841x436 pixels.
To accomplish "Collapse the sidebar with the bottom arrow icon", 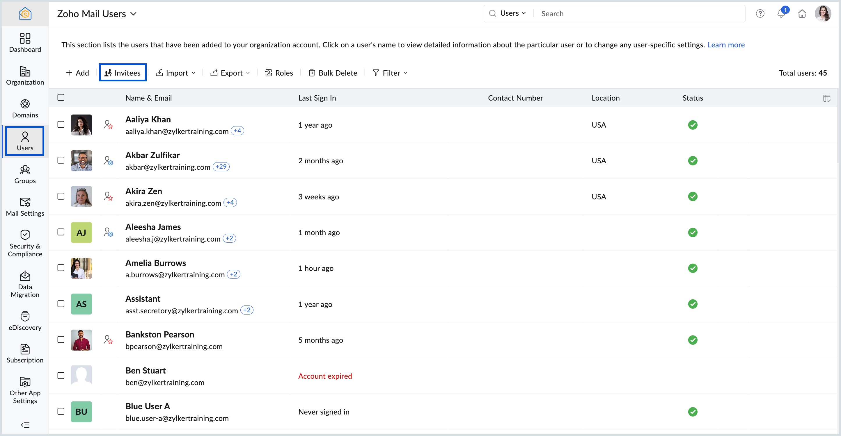I will [25, 425].
